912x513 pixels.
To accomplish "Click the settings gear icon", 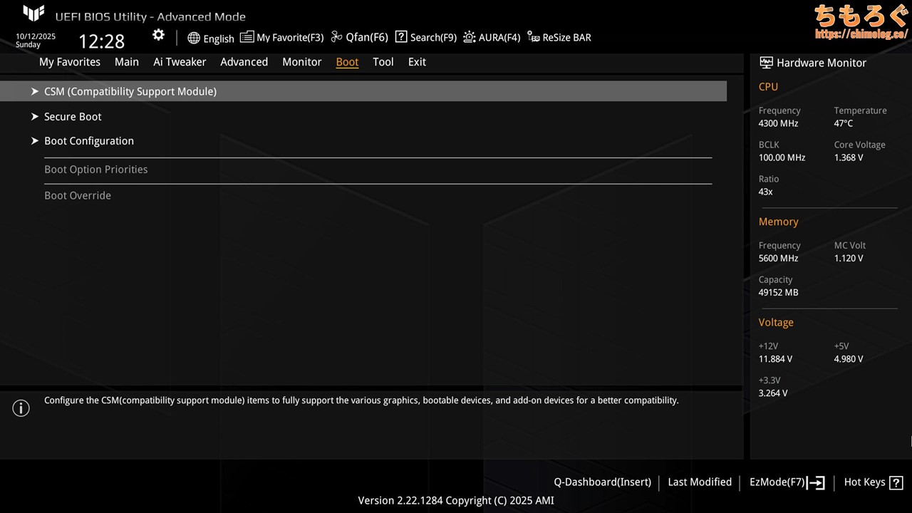I will click(158, 36).
